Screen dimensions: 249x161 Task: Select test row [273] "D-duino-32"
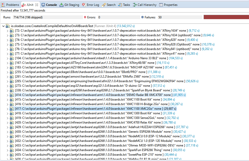pos(90,86)
